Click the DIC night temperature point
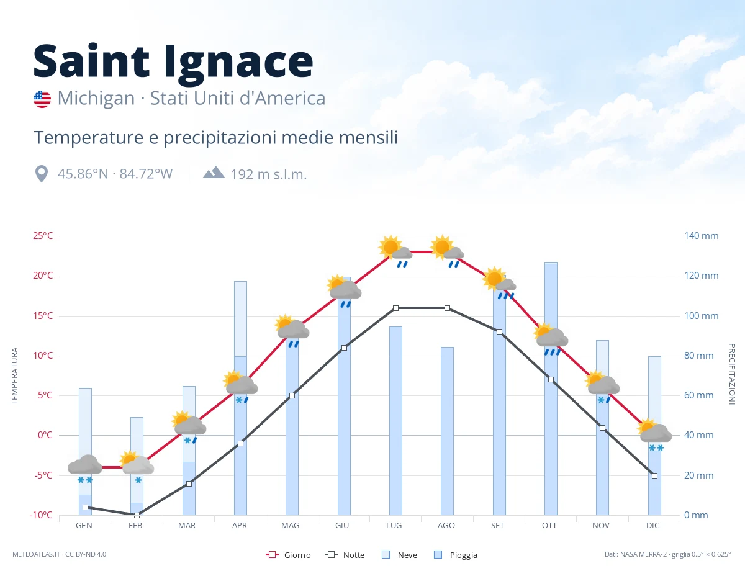The height and width of the screenshot is (571, 745). click(654, 475)
